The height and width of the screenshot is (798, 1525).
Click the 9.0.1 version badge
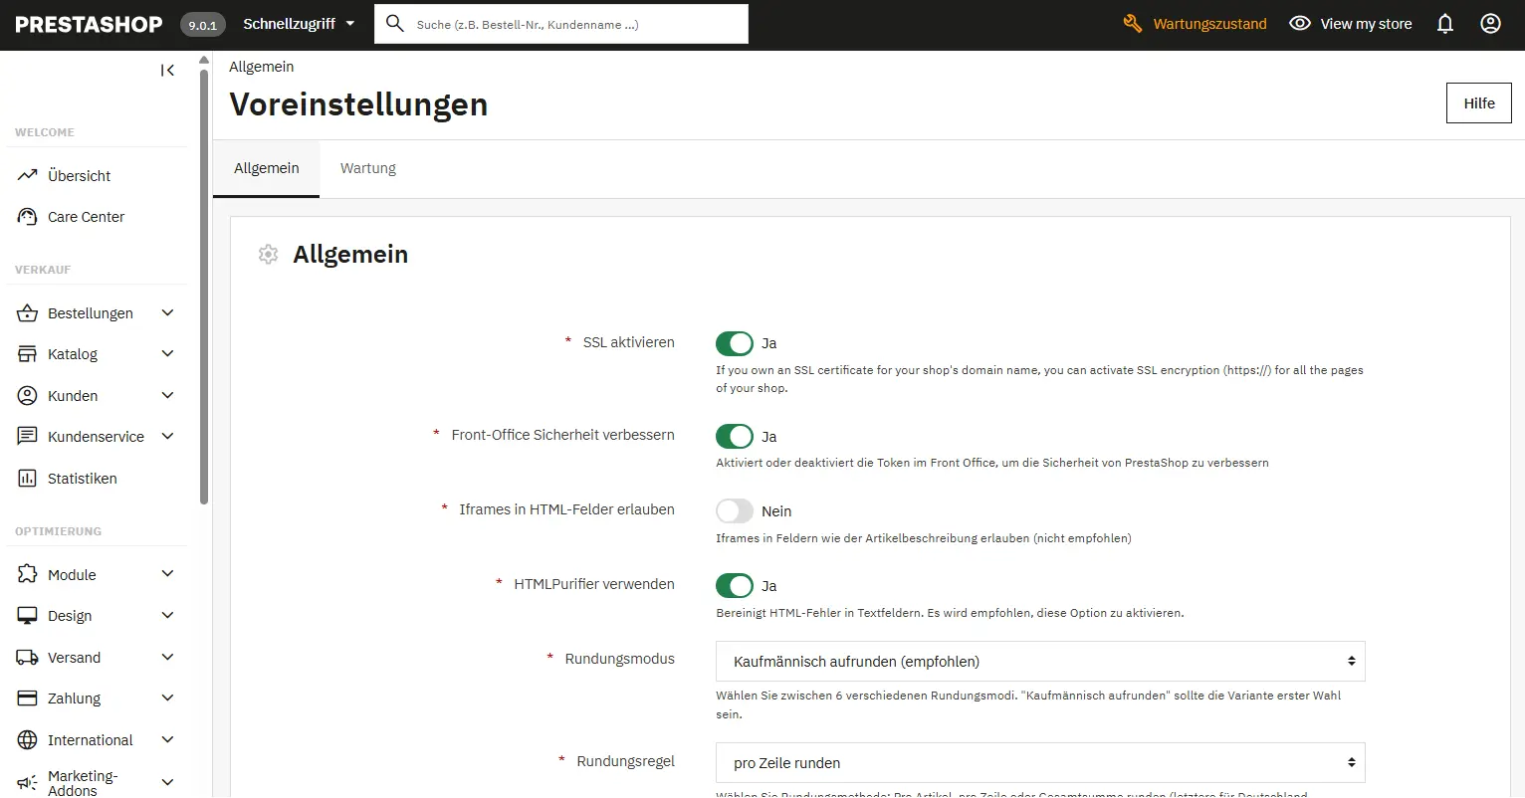[203, 25]
